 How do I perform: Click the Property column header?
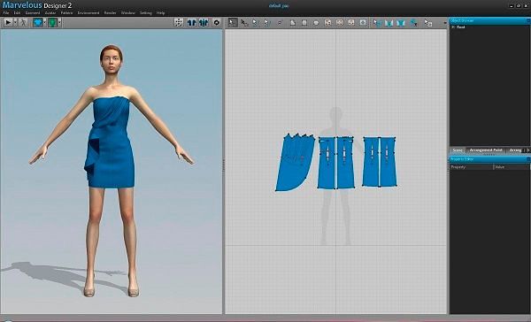(x=472, y=167)
